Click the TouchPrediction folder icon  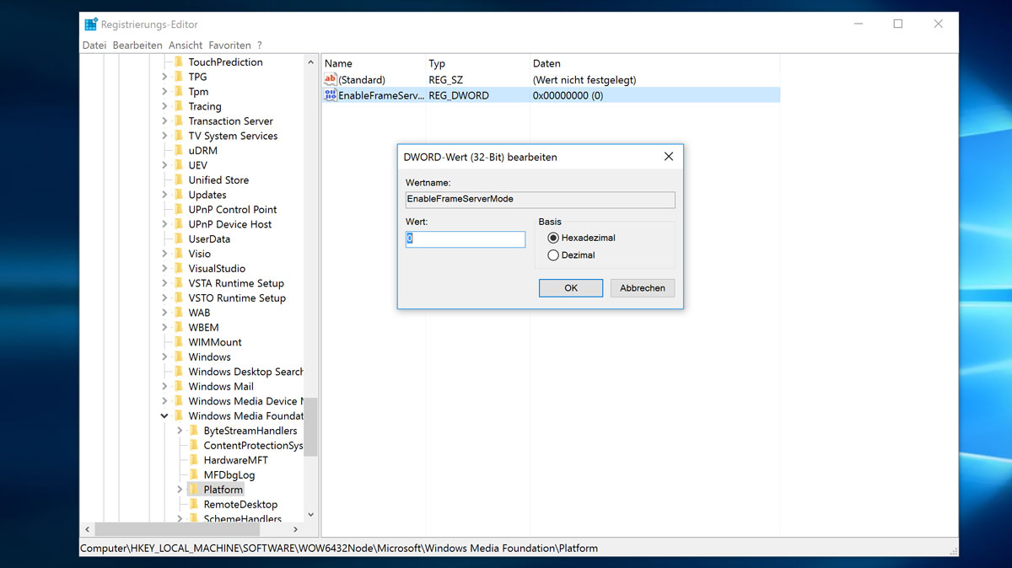click(x=179, y=62)
